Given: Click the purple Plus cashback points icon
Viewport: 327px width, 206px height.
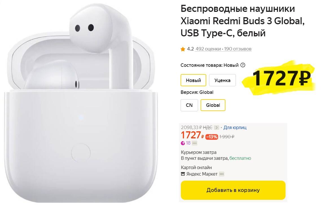Looking at the screenshot, I should (x=183, y=143).
